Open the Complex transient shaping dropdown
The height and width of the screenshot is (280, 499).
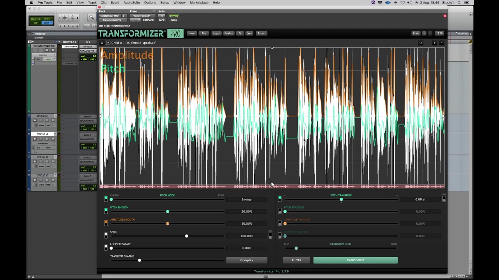(x=247, y=260)
